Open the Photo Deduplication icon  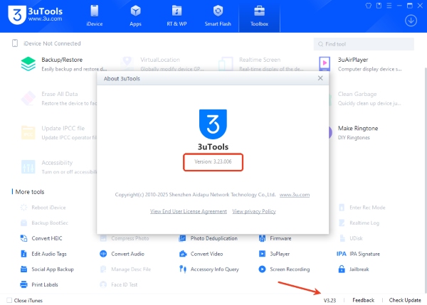click(x=182, y=238)
